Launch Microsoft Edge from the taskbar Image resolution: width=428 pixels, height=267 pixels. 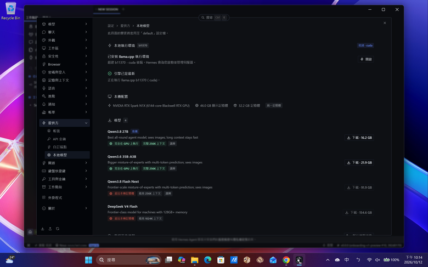pyautogui.click(x=208, y=260)
